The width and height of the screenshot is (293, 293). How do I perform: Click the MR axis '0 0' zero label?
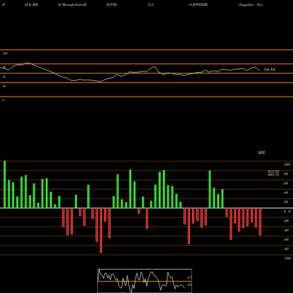pyautogui.click(x=287, y=212)
